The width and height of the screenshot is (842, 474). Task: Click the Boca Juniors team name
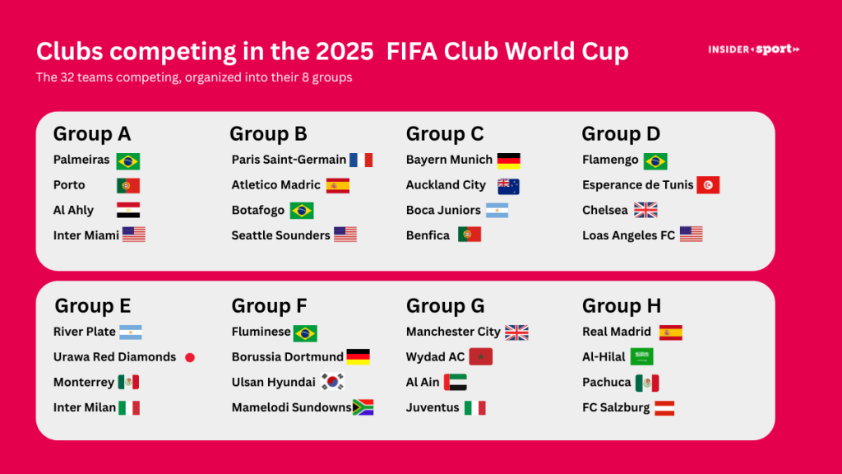pyautogui.click(x=443, y=210)
